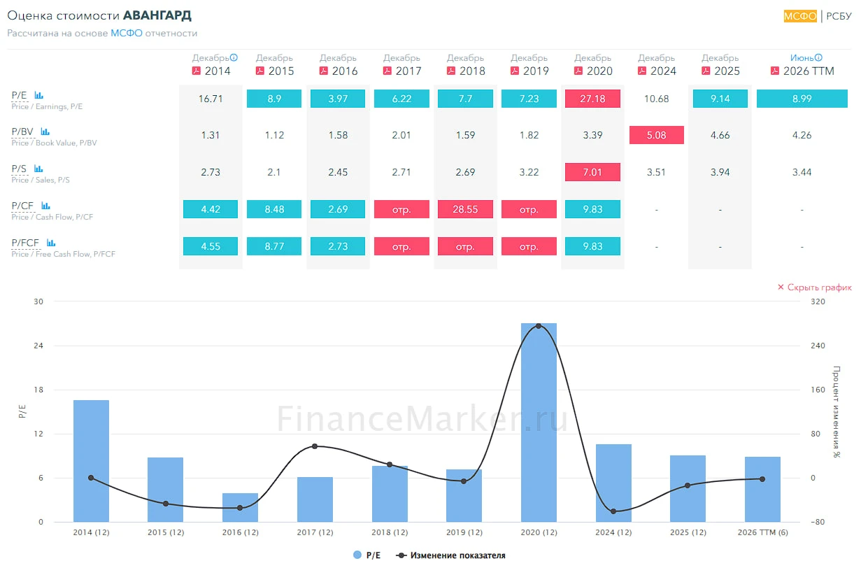Click the 2015 P/FCF value 8.77
Screen dimensions: 861x568
(x=274, y=246)
